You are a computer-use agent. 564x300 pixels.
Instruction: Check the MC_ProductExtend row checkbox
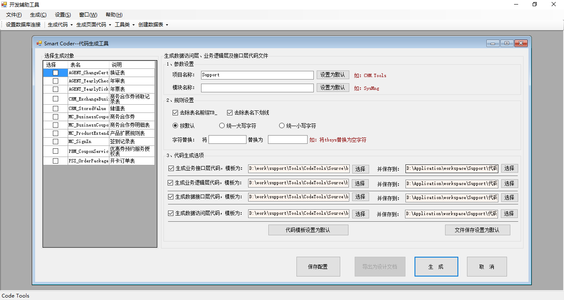(x=55, y=133)
